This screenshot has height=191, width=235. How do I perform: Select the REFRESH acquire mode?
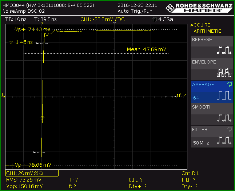[x=212, y=47]
